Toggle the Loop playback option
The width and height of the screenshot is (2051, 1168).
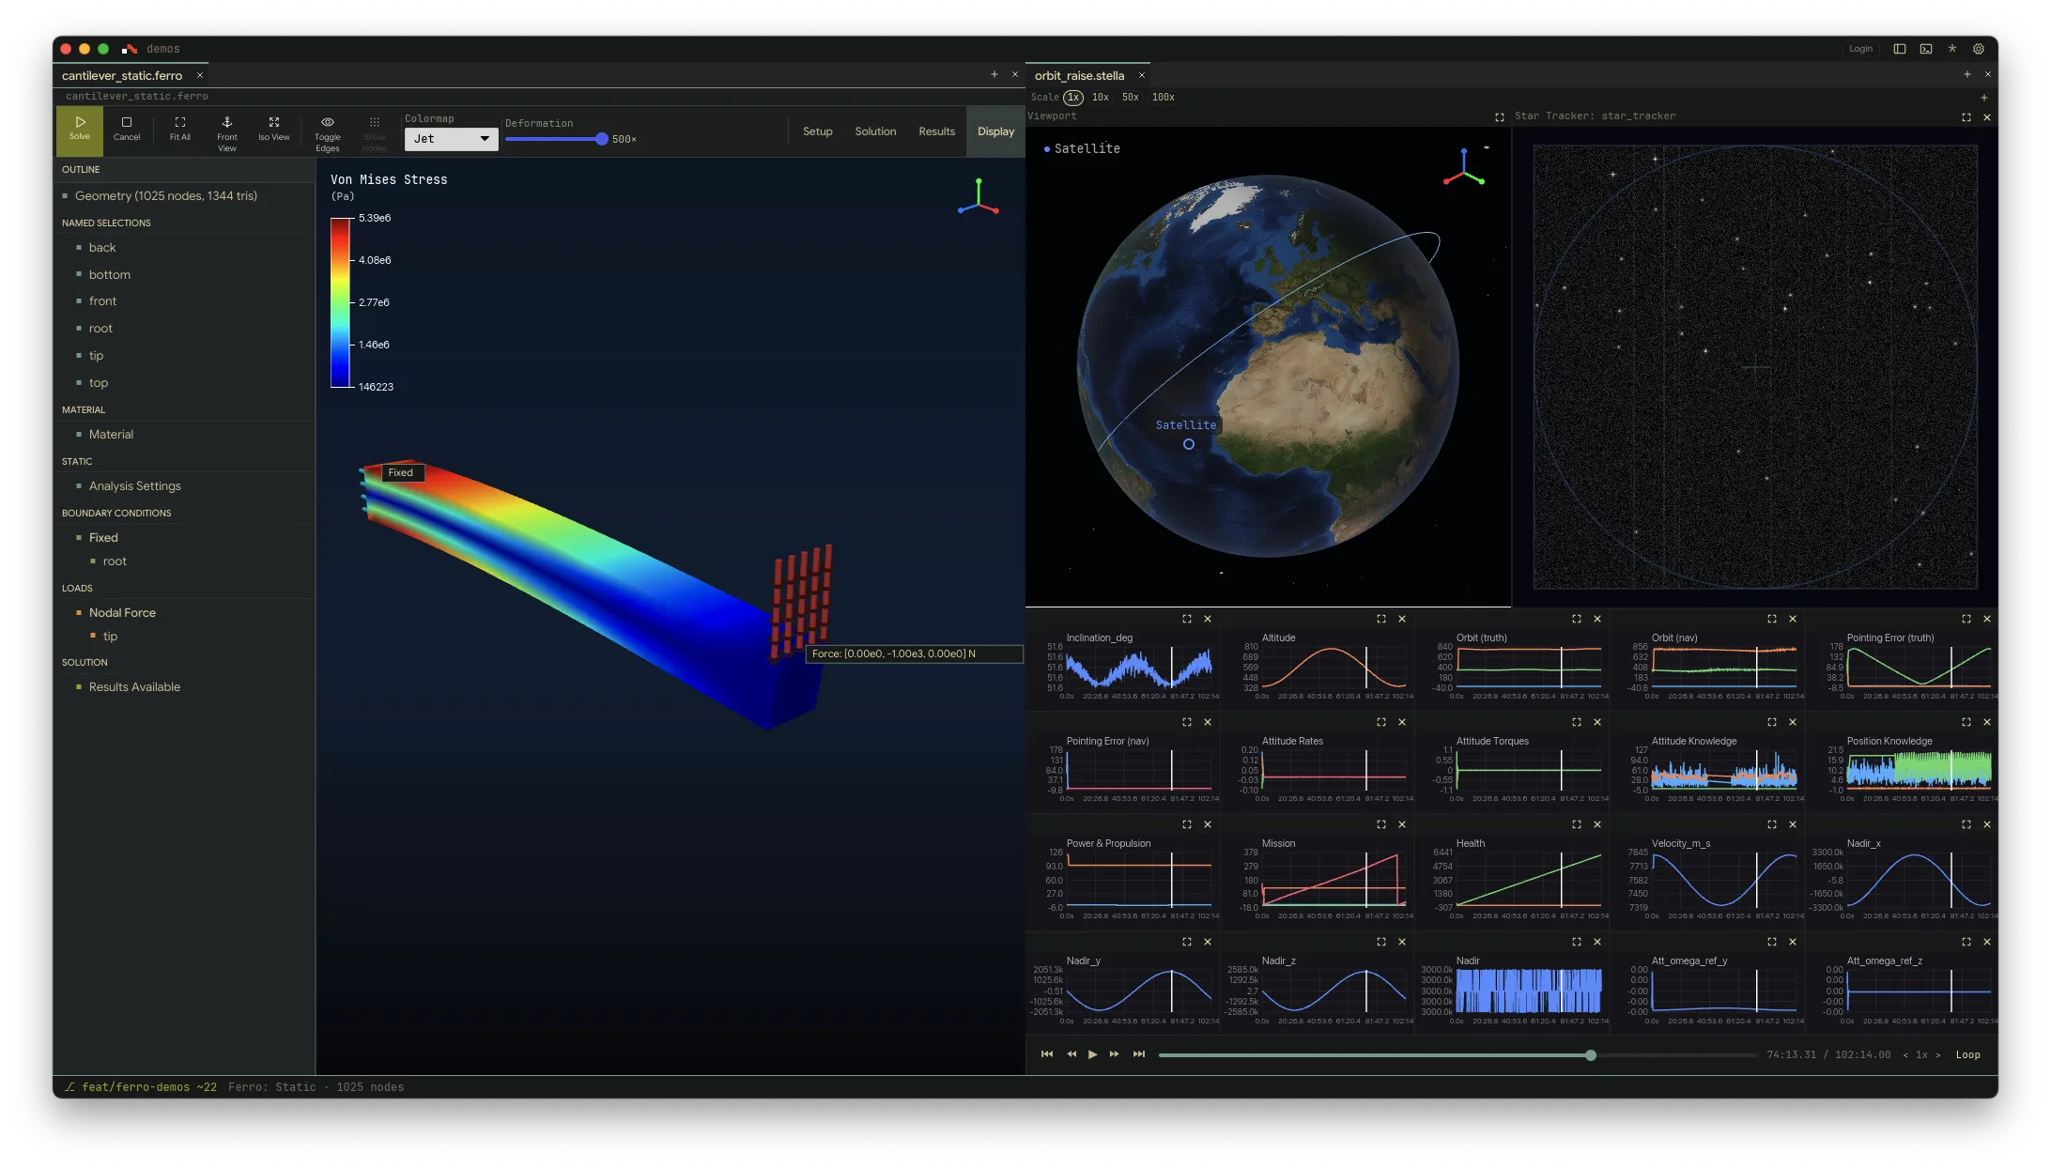tap(1967, 1055)
